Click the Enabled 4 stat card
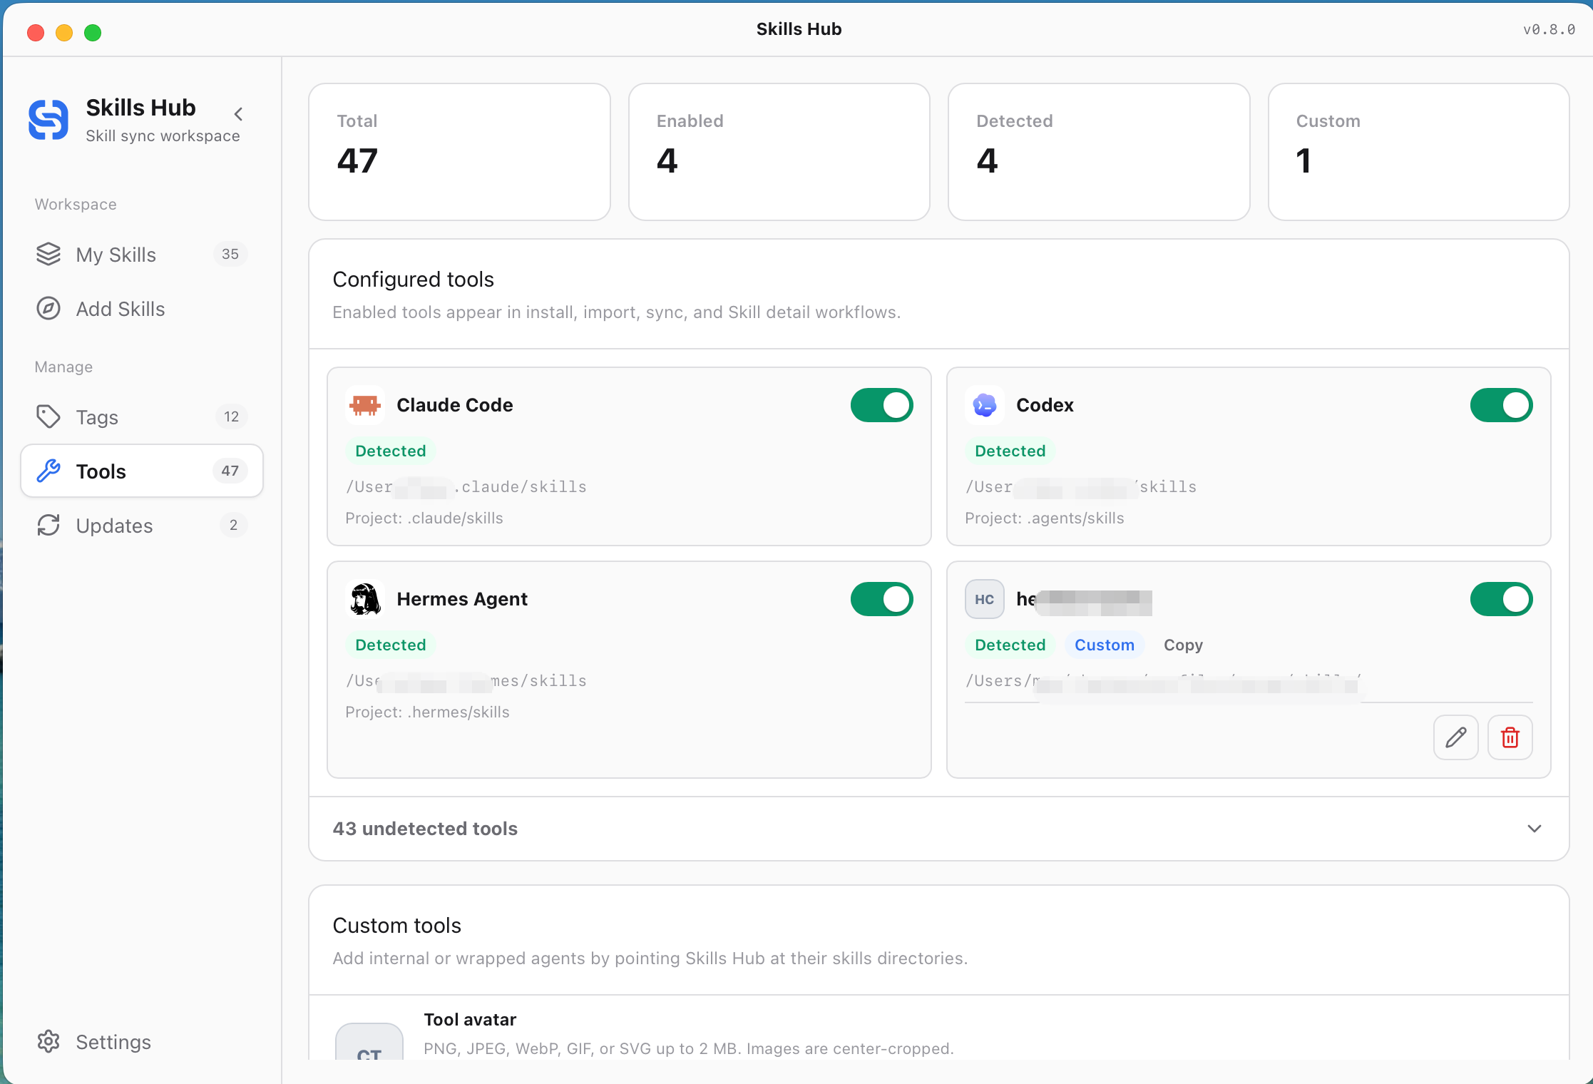This screenshot has height=1084, width=1593. pyautogui.click(x=779, y=152)
